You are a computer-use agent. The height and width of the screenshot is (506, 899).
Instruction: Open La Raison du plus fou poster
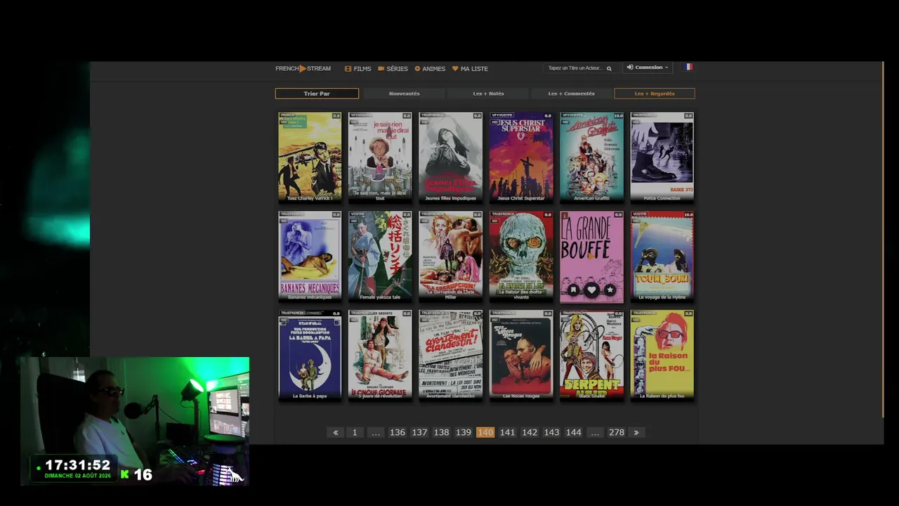[662, 355]
